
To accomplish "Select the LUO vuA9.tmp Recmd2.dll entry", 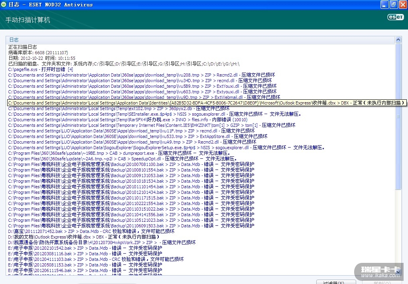I will pyautogui.click(x=132, y=142).
